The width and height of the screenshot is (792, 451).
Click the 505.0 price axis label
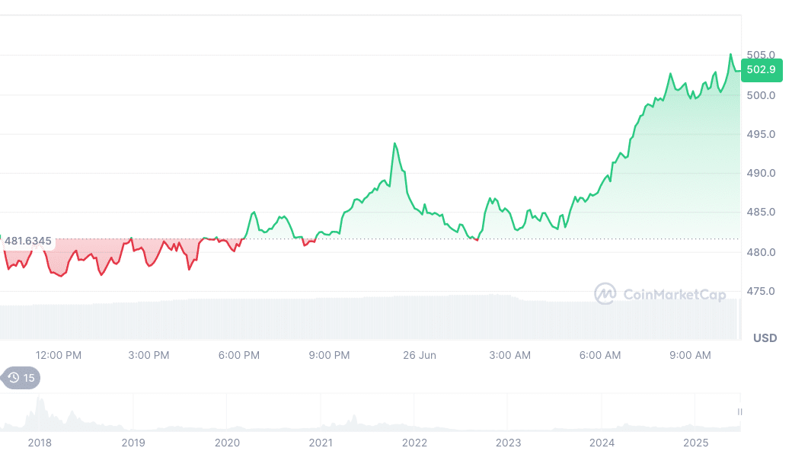761,55
